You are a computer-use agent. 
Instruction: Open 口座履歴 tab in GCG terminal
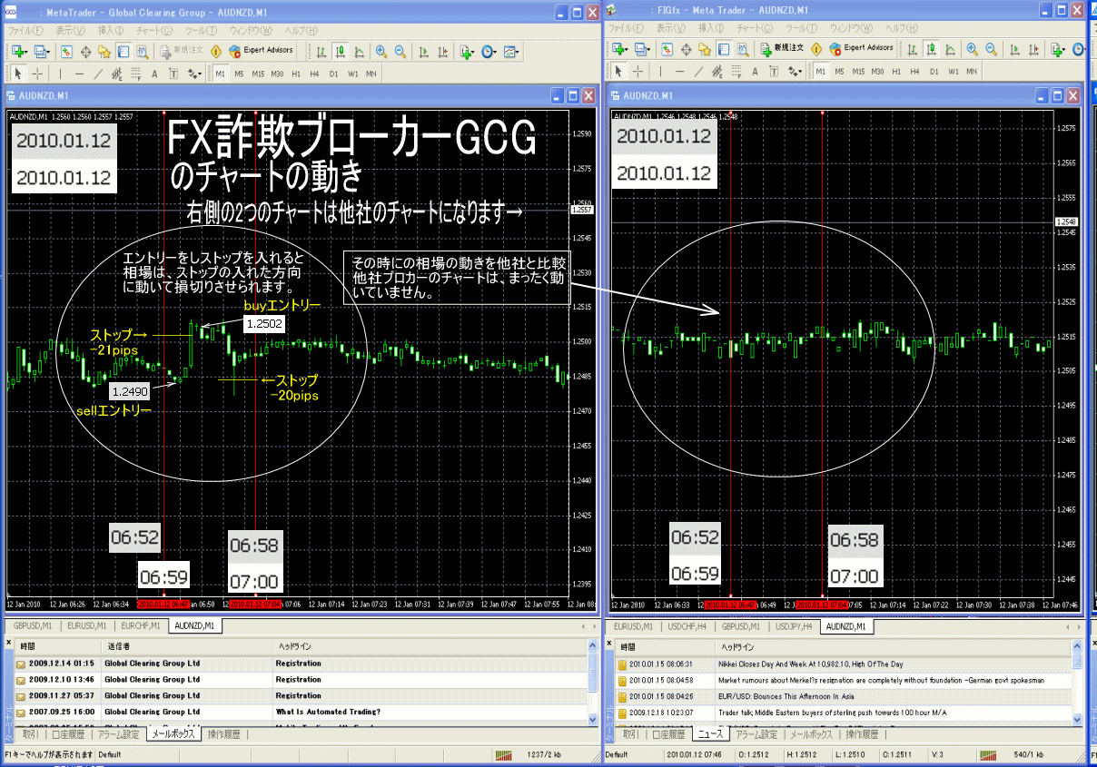click(70, 733)
